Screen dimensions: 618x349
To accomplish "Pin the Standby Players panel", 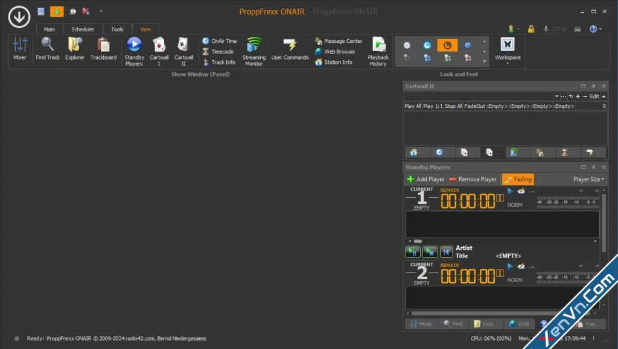I will click(x=593, y=167).
